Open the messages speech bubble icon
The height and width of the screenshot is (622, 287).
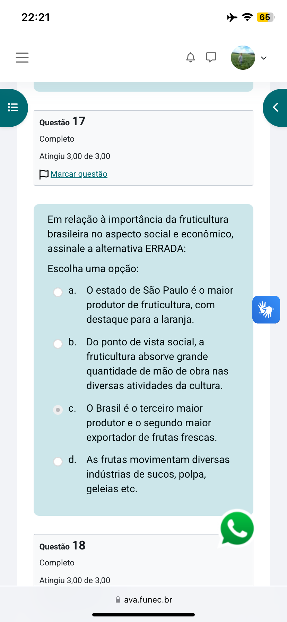[x=211, y=57]
